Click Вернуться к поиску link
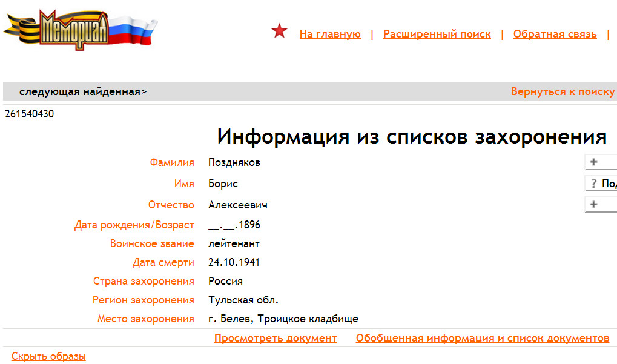 point(563,92)
